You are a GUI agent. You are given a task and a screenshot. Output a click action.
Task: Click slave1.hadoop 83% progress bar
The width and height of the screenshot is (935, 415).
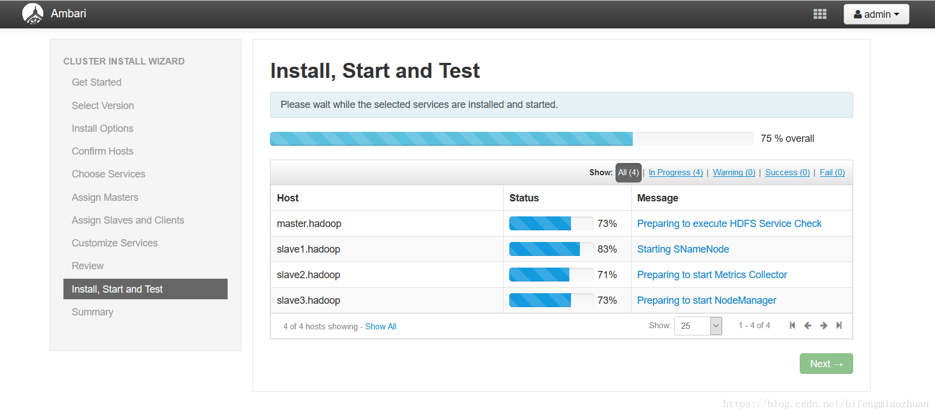(x=551, y=249)
